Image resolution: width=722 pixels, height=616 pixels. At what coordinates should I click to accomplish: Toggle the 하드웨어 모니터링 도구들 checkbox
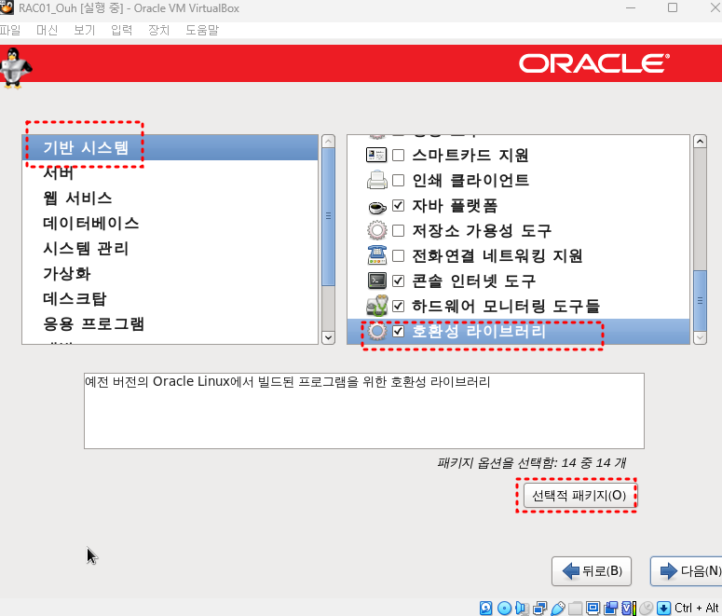click(399, 306)
